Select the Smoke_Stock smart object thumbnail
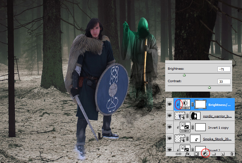The height and width of the screenshot is (163, 242). tap(180, 139)
